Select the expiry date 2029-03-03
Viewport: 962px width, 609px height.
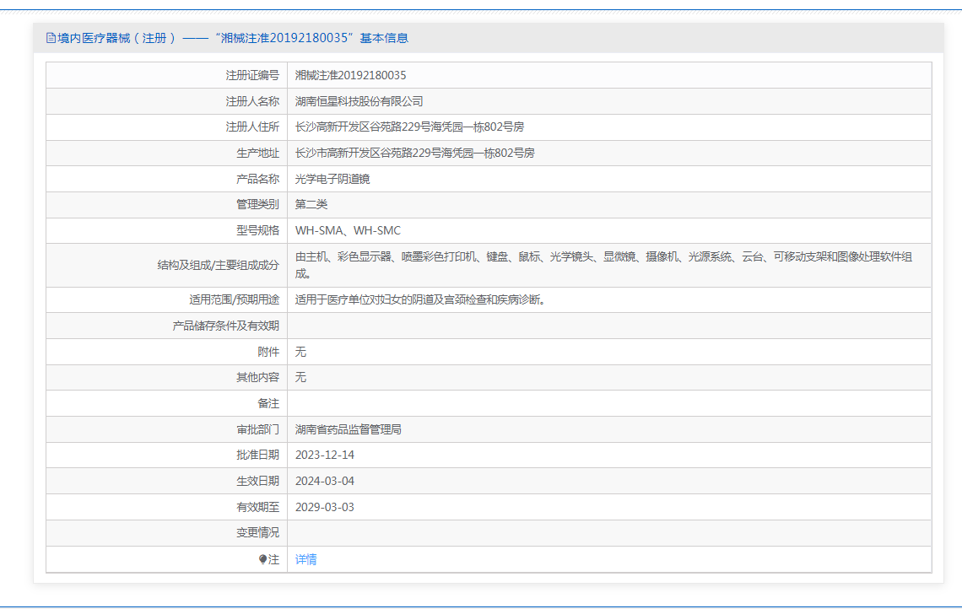[x=324, y=507]
